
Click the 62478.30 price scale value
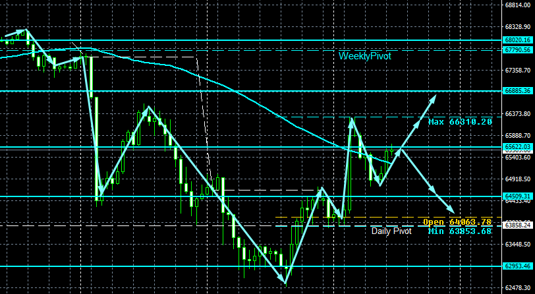(518, 288)
